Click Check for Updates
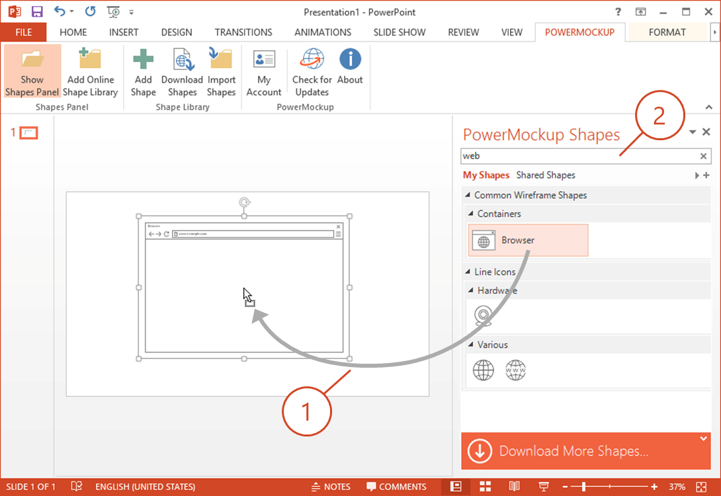The image size is (721, 496). point(312,71)
